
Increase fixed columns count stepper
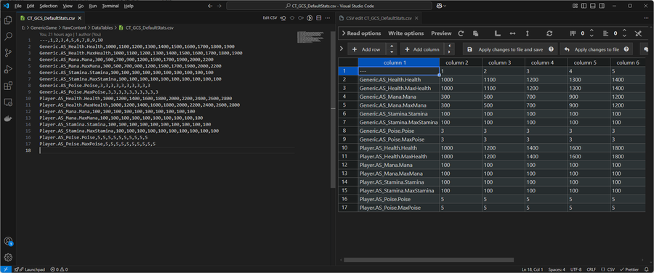[591, 30]
